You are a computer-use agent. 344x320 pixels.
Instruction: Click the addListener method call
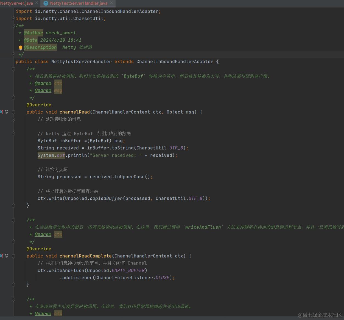point(77,278)
